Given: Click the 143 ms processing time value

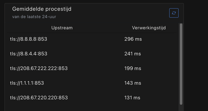Looking at the screenshot, I should pyautogui.click(x=133, y=83).
